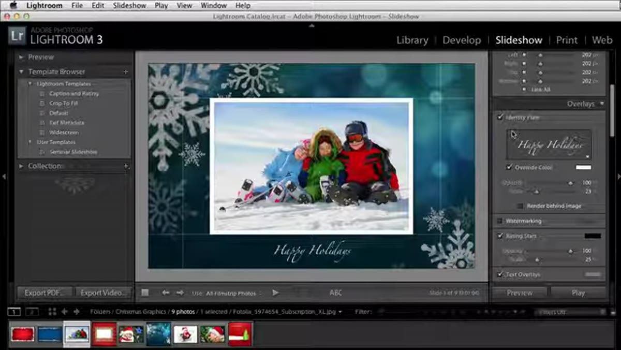This screenshot has height=350, width=621.
Task: Add a new collection with plus icon
Action: coord(126,166)
